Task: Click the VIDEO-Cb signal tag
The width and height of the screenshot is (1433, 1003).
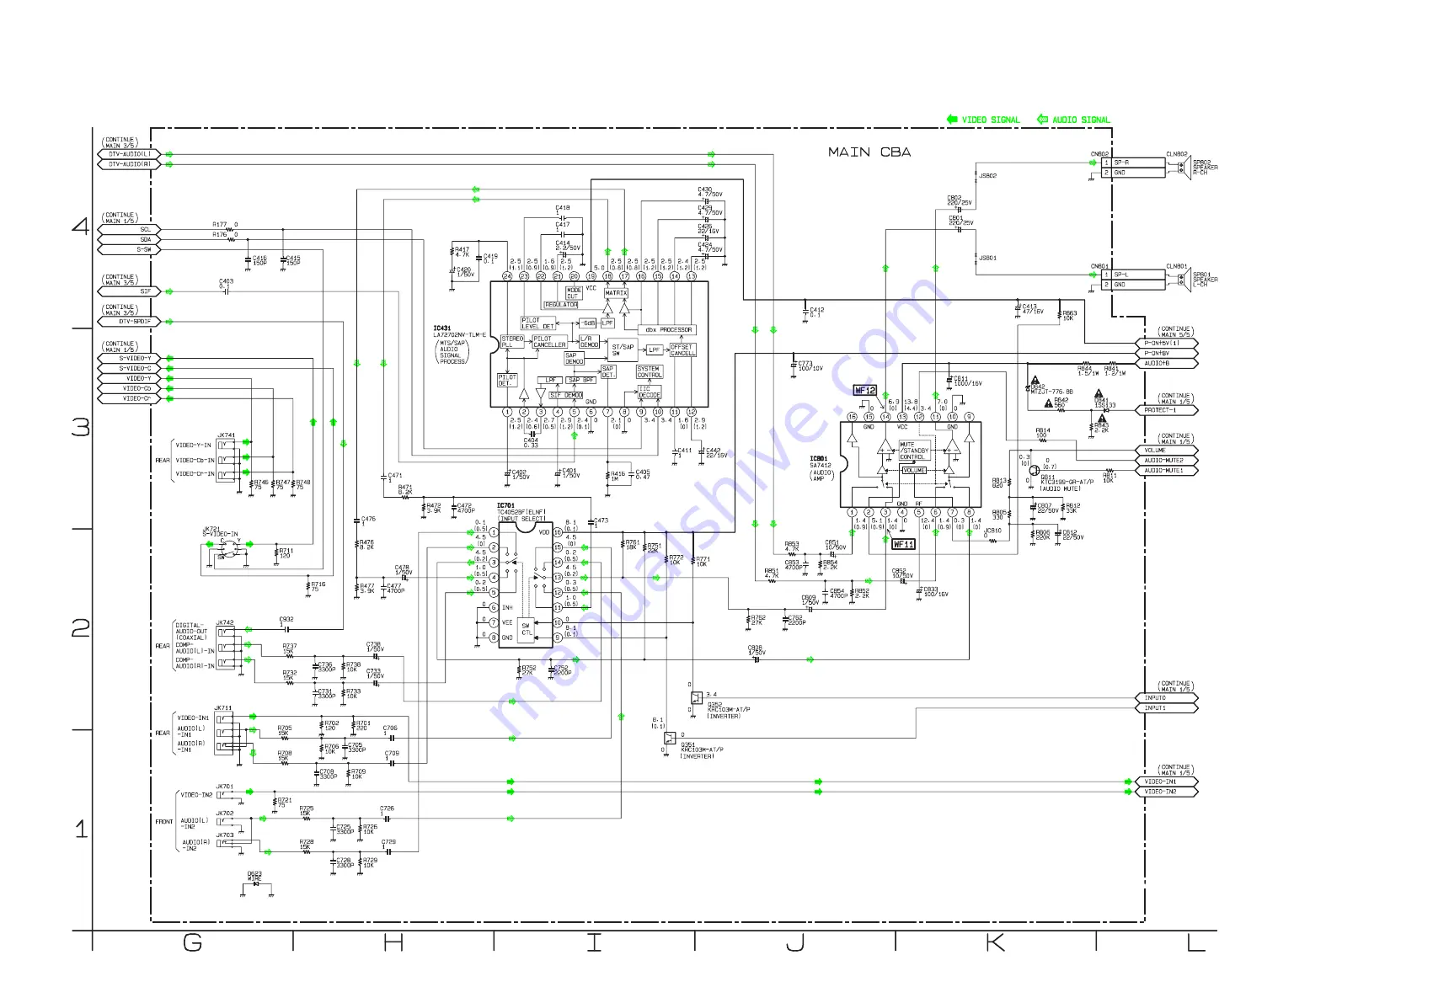Action: coord(130,389)
